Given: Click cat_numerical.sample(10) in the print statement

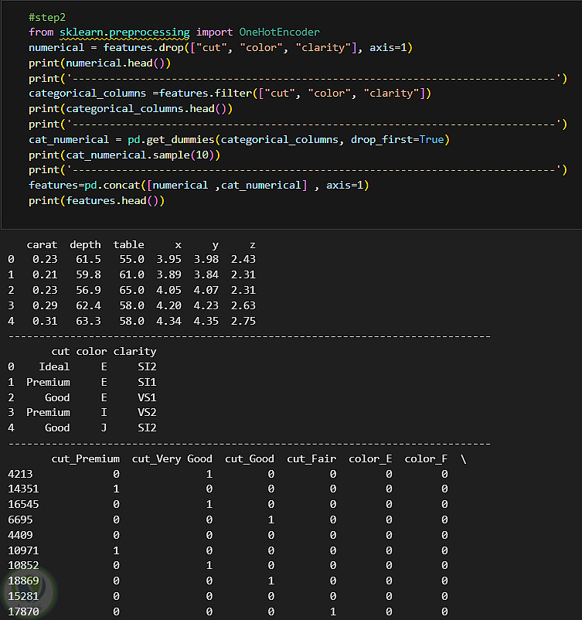Looking at the screenshot, I should (139, 155).
